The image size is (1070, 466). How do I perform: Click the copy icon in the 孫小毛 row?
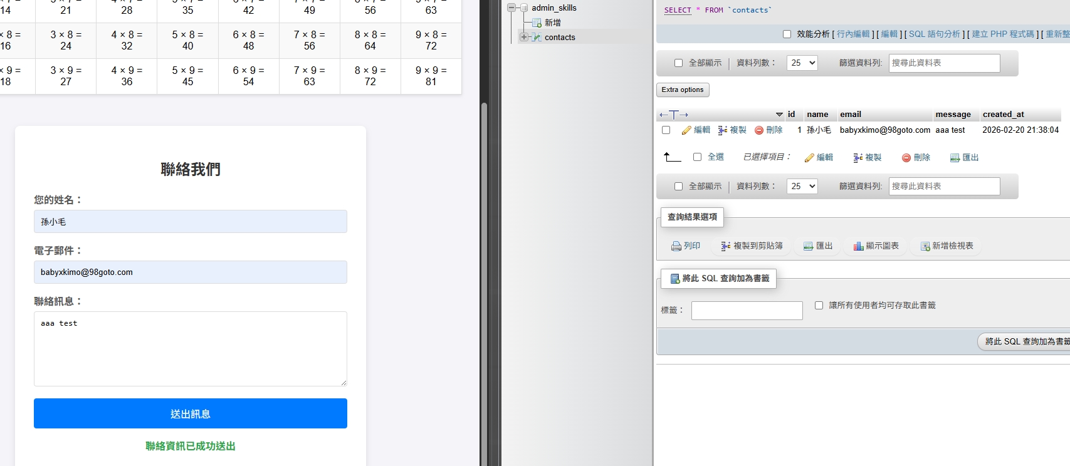723,130
